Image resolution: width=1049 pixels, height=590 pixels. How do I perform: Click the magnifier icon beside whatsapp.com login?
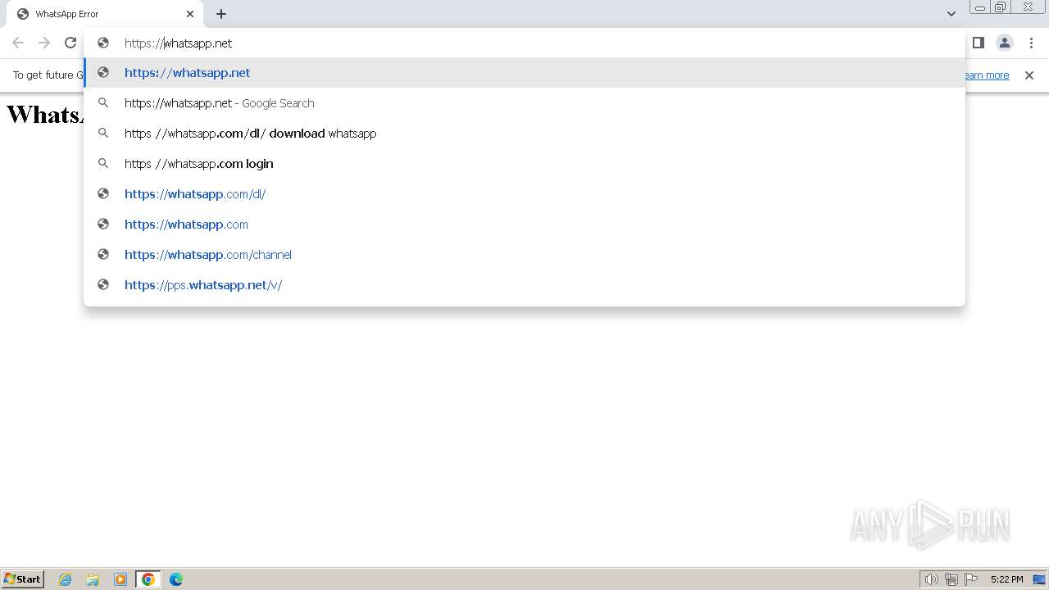pos(103,164)
